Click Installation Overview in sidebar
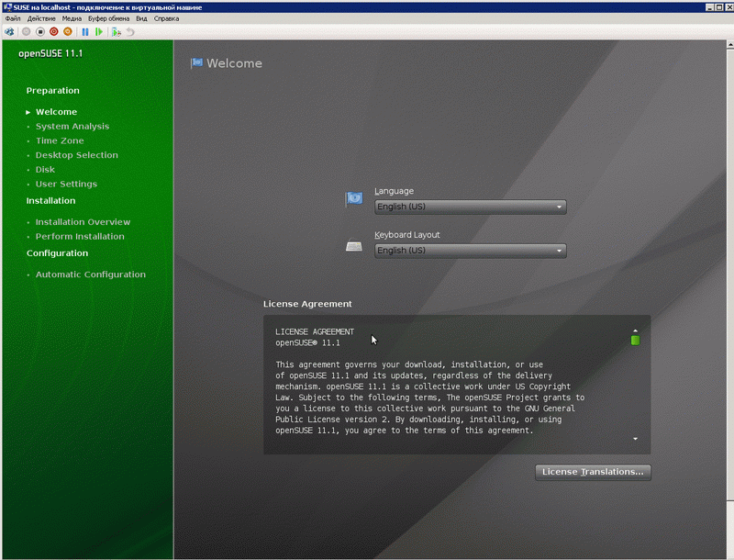This screenshot has height=560, width=734. (83, 222)
